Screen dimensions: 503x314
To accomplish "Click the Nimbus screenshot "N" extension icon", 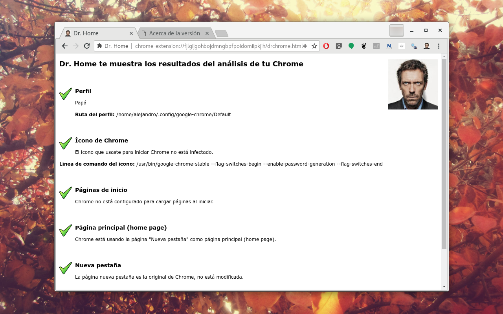I will coord(389,46).
